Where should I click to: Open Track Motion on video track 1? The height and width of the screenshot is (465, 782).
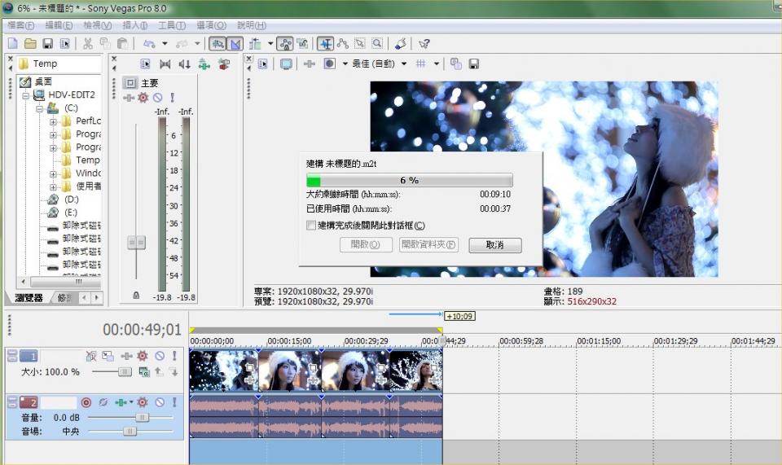point(108,356)
